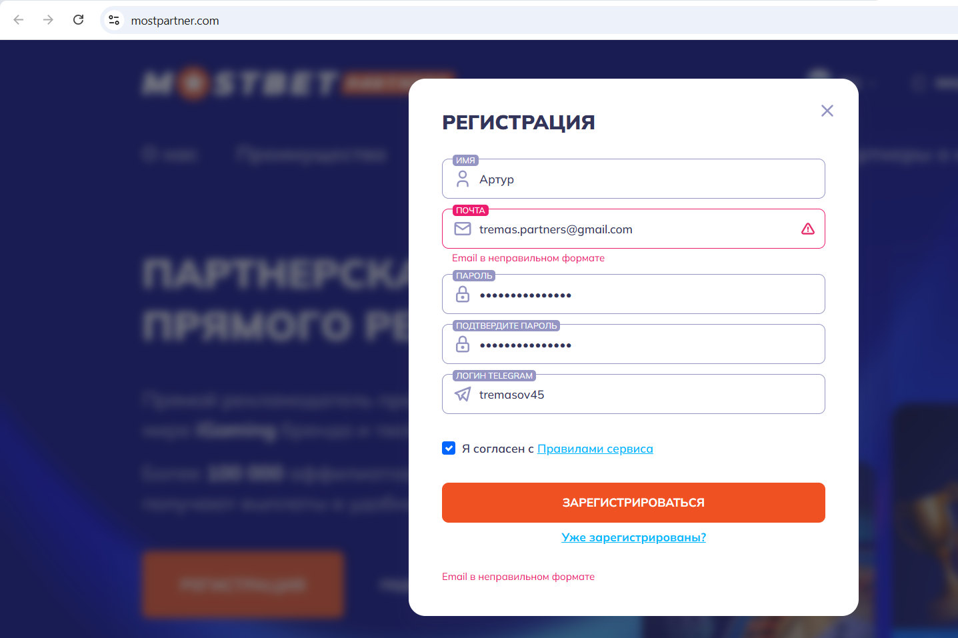Reload the page in browser
958x638 pixels.
click(x=78, y=20)
